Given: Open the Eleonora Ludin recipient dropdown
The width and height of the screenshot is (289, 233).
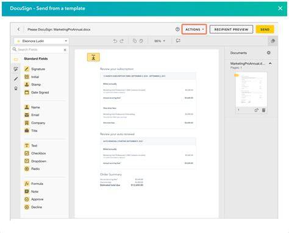Looking at the screenshot, I should click(41, 41).
